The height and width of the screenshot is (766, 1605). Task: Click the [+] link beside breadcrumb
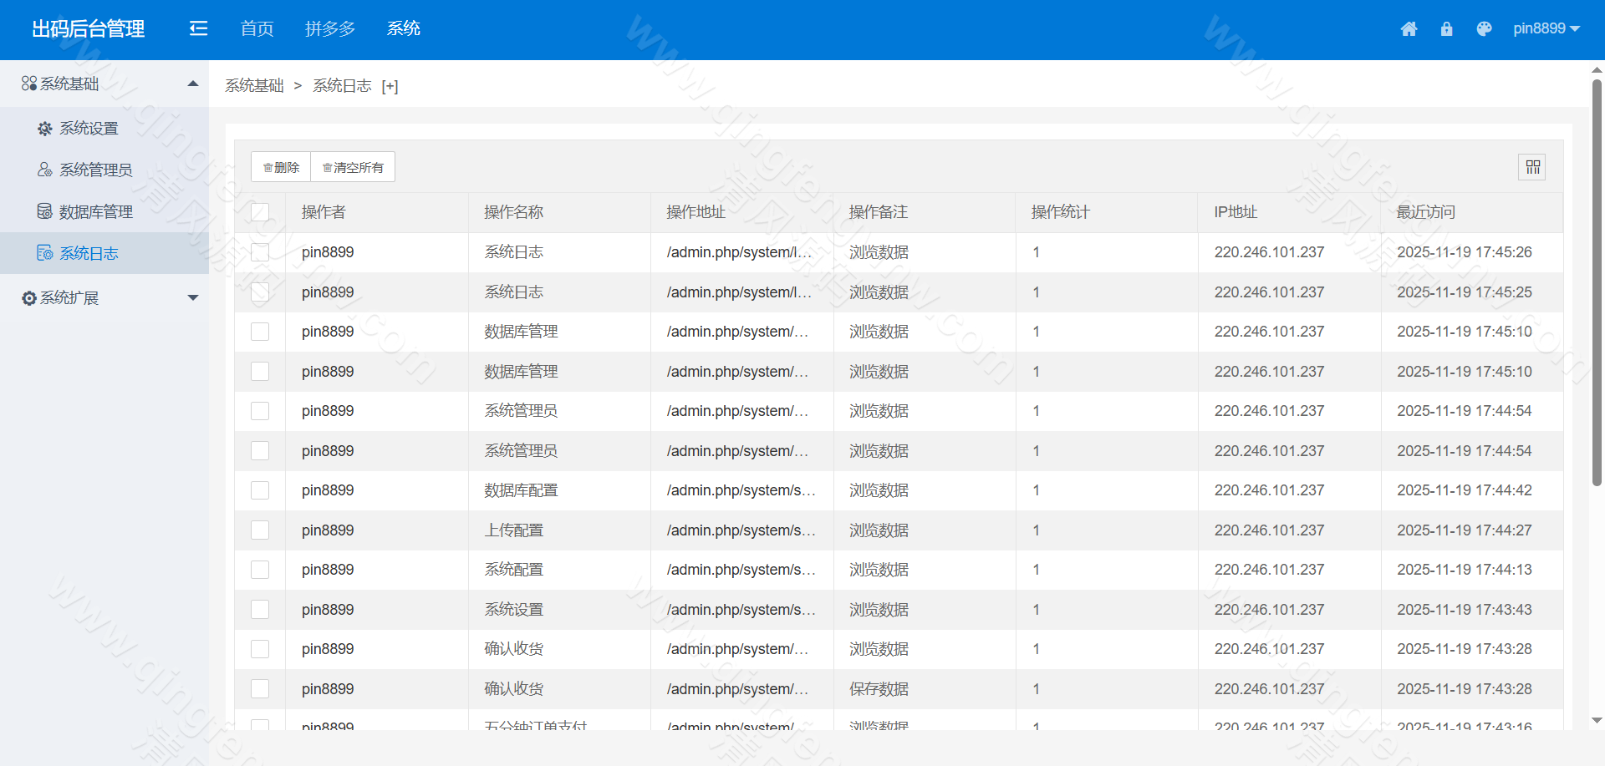point(390,86)
